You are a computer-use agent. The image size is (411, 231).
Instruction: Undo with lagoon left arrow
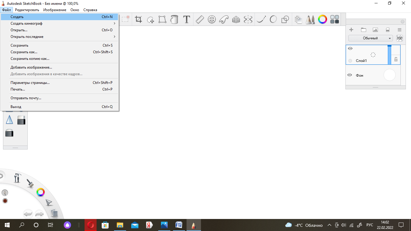click(x=28, y=214)
